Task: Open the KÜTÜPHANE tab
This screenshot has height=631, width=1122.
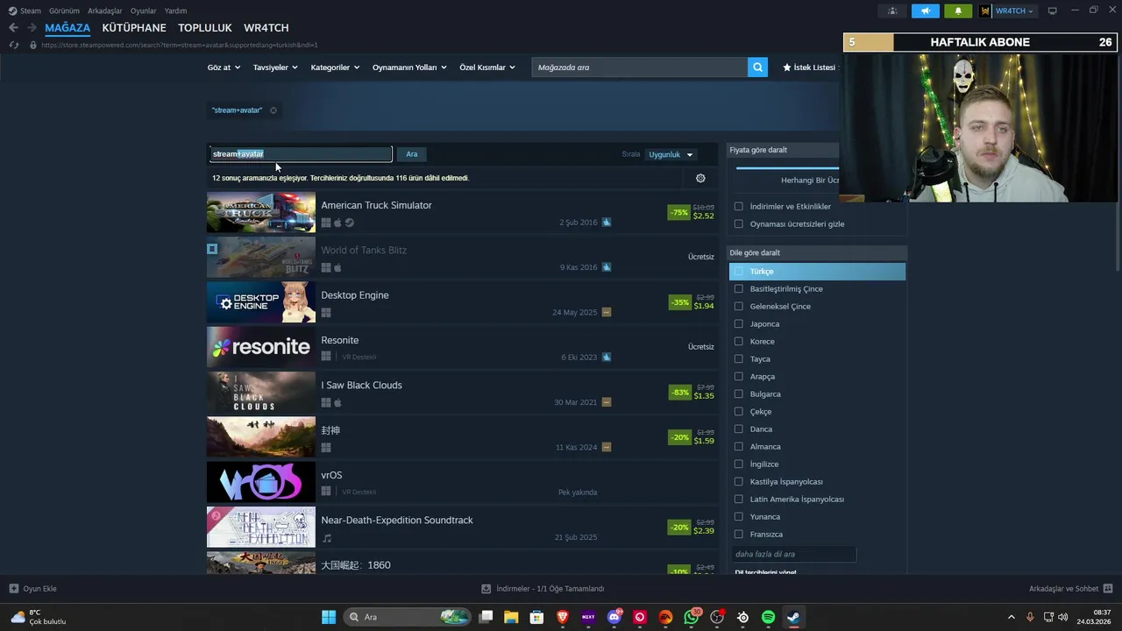Action: click(x=134, y=28)
